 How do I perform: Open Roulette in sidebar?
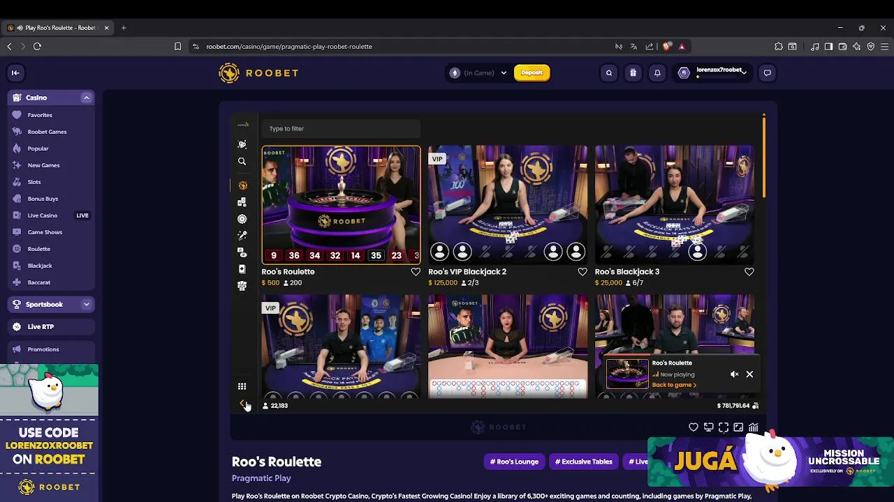[39, 249]
